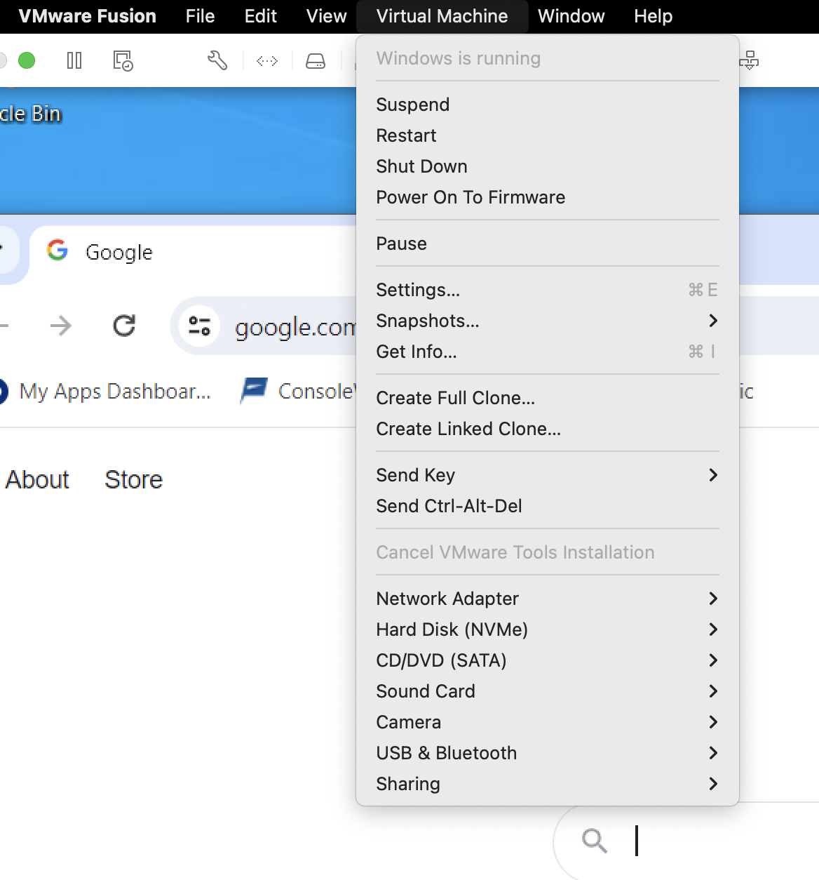Choose Suspend from the menu

pyautogui.click(x=548, y=105)
